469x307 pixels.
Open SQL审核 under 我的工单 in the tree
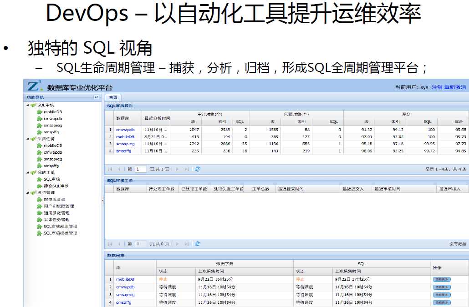(52, 179)
